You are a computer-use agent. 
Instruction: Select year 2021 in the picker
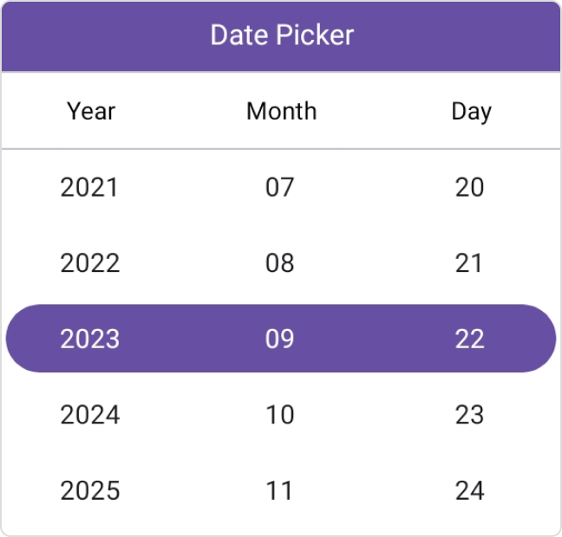[x=89, y=187]
